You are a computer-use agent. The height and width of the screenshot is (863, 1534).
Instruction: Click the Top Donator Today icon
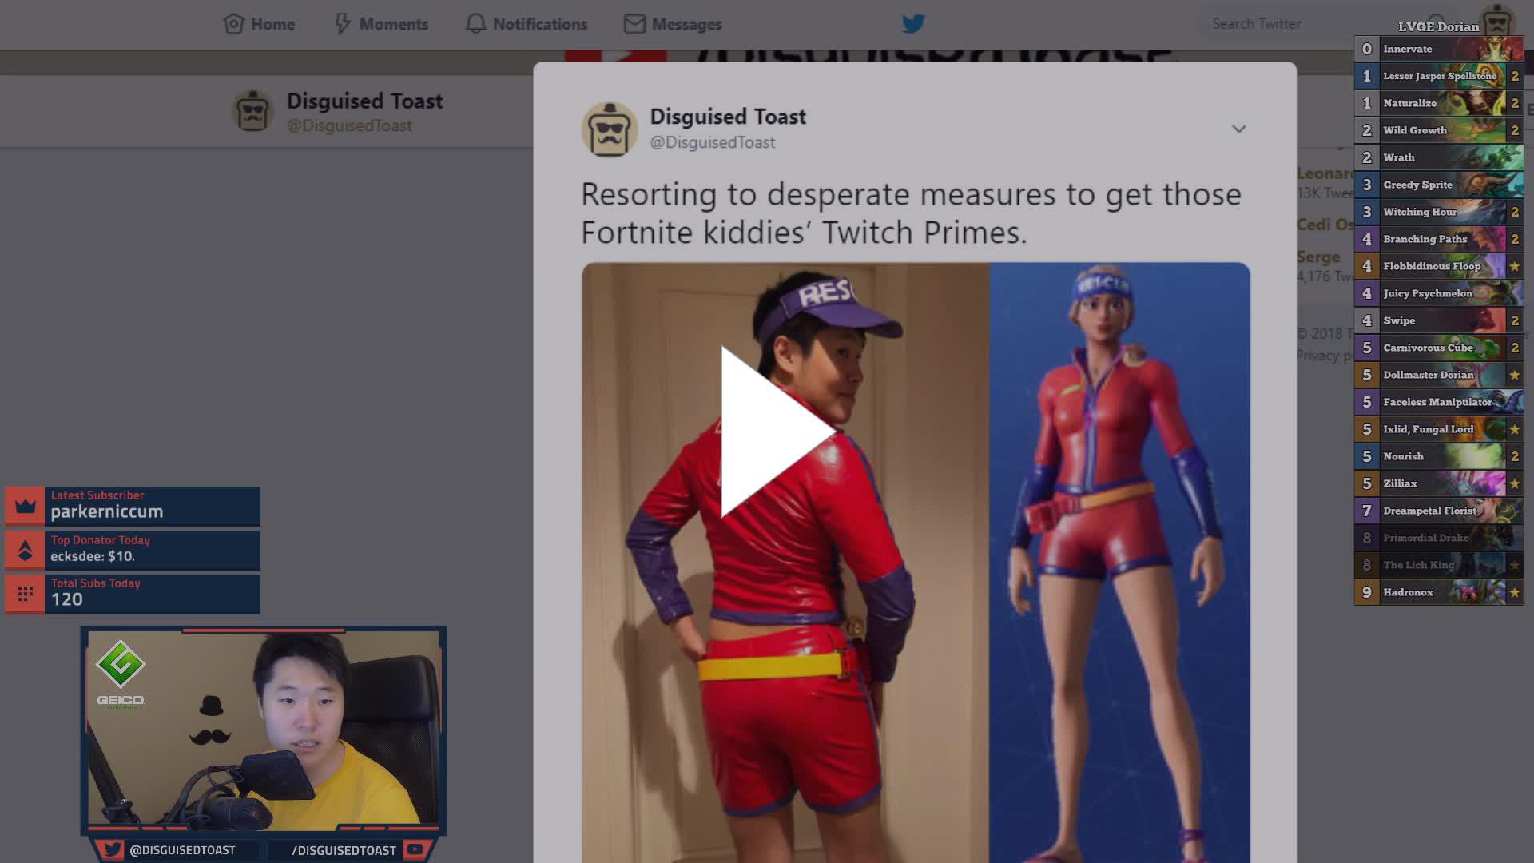[26, 551]
